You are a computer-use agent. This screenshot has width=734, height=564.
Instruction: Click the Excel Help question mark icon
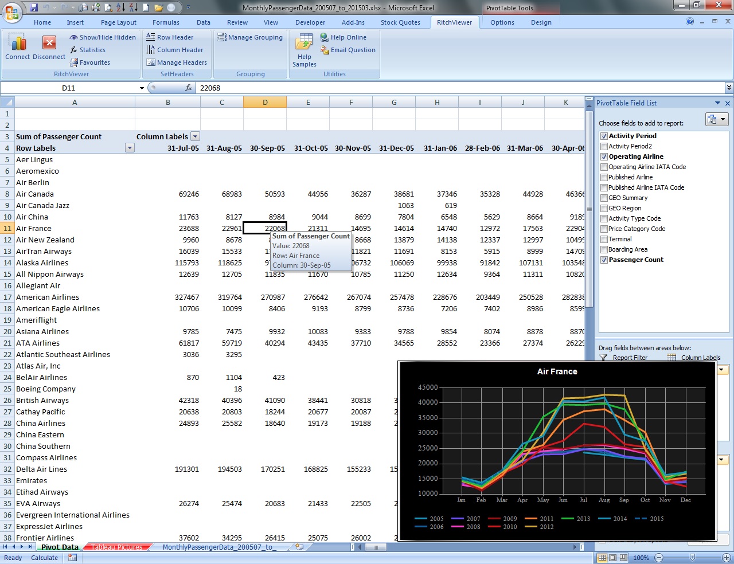click(x=690, y=22)
